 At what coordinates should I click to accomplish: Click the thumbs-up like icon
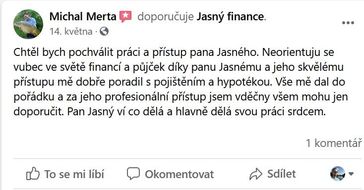33,174
